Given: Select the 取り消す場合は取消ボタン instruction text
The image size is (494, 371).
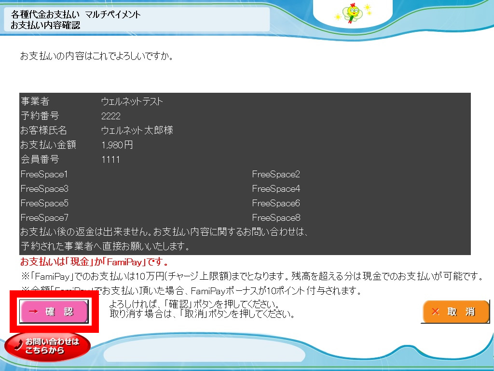Looking at the screenshot, I should 202,314.
